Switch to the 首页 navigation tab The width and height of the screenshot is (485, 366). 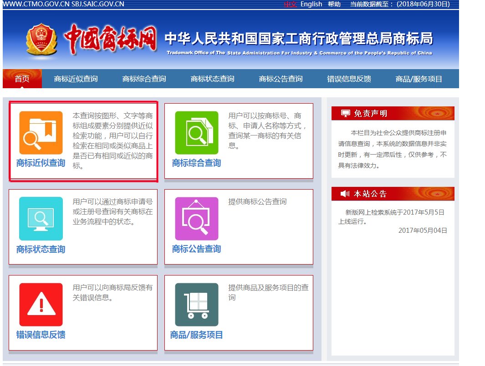[x=22, y=78]
